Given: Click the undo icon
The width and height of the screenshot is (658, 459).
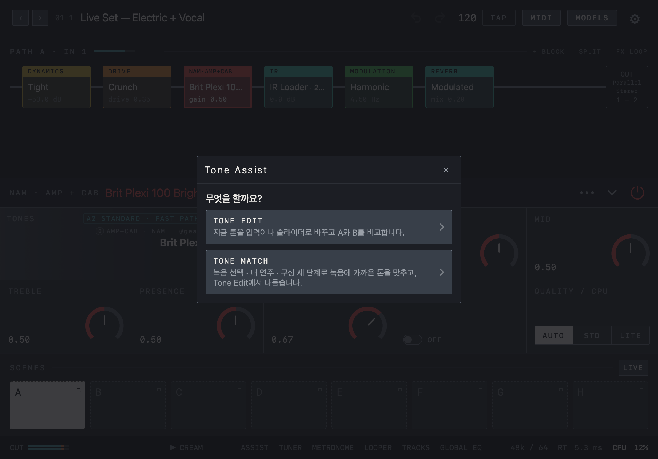Looking at the screenshot, I should (416, 18).
